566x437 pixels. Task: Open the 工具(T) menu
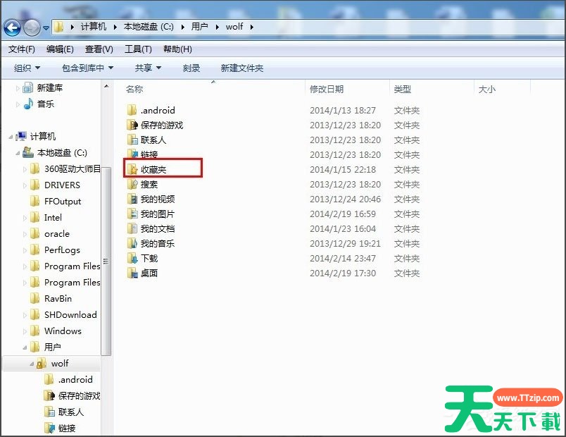[x=138, y=49]
